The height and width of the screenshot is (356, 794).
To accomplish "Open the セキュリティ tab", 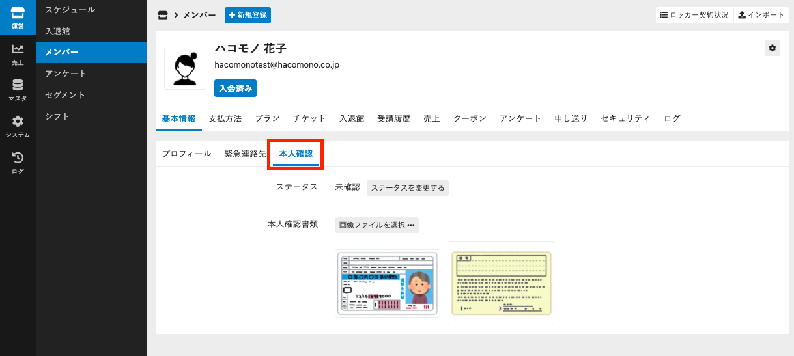I will [625, 118].
